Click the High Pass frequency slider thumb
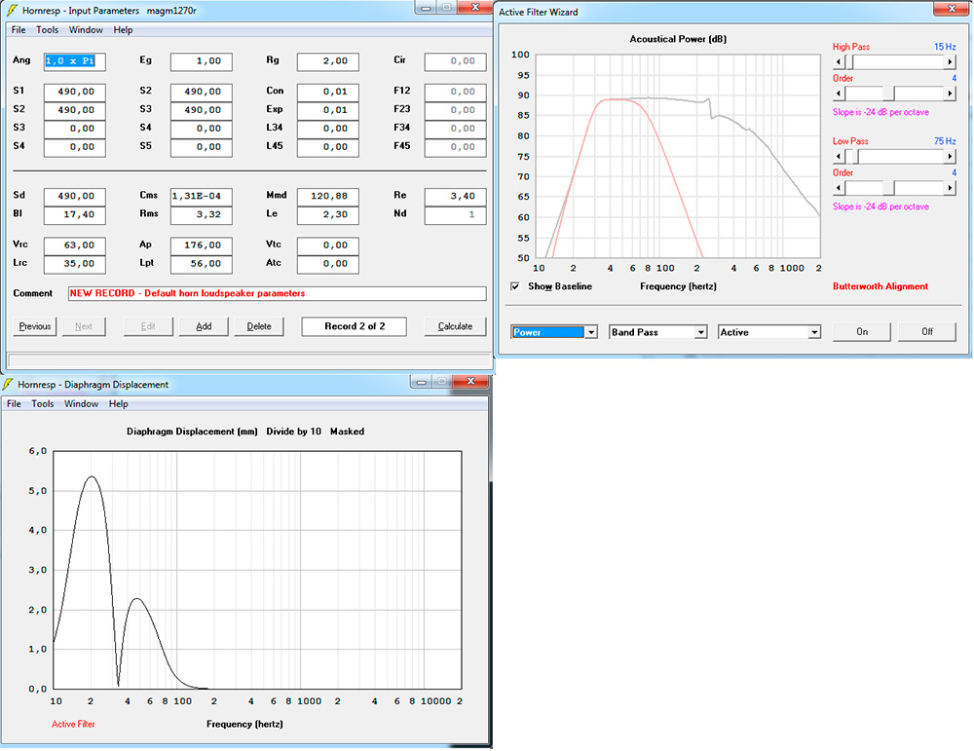 point(848,62)
